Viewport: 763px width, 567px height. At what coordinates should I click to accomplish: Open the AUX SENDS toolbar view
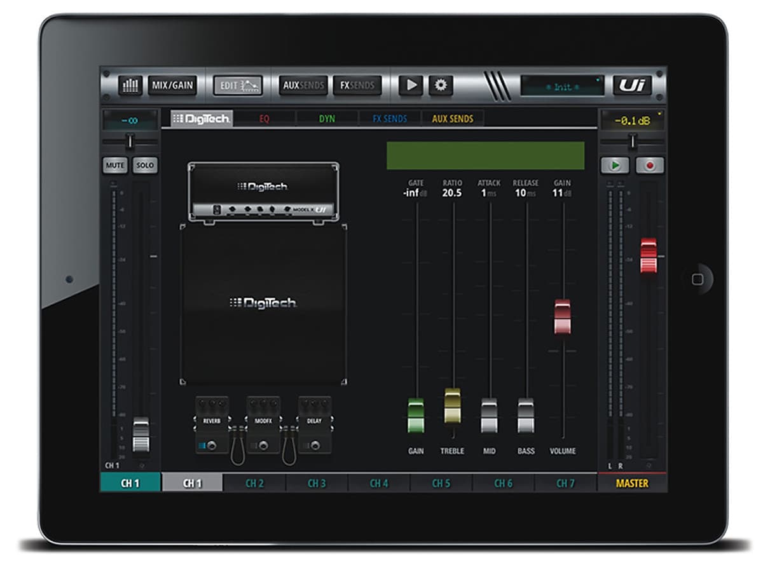coord(303,85)
